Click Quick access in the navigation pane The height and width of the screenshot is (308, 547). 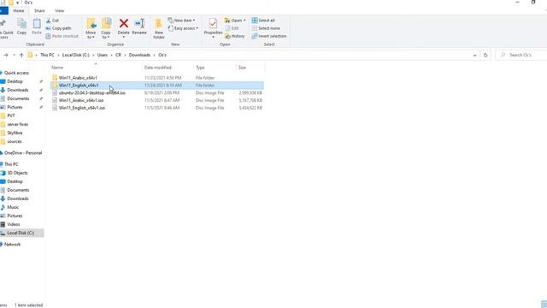coord(15,73)
